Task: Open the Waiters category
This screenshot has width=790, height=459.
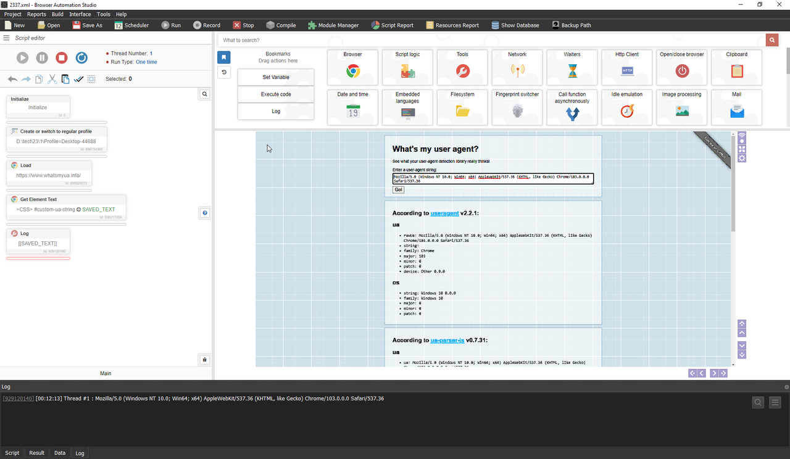Action: [x=572, y=67]
